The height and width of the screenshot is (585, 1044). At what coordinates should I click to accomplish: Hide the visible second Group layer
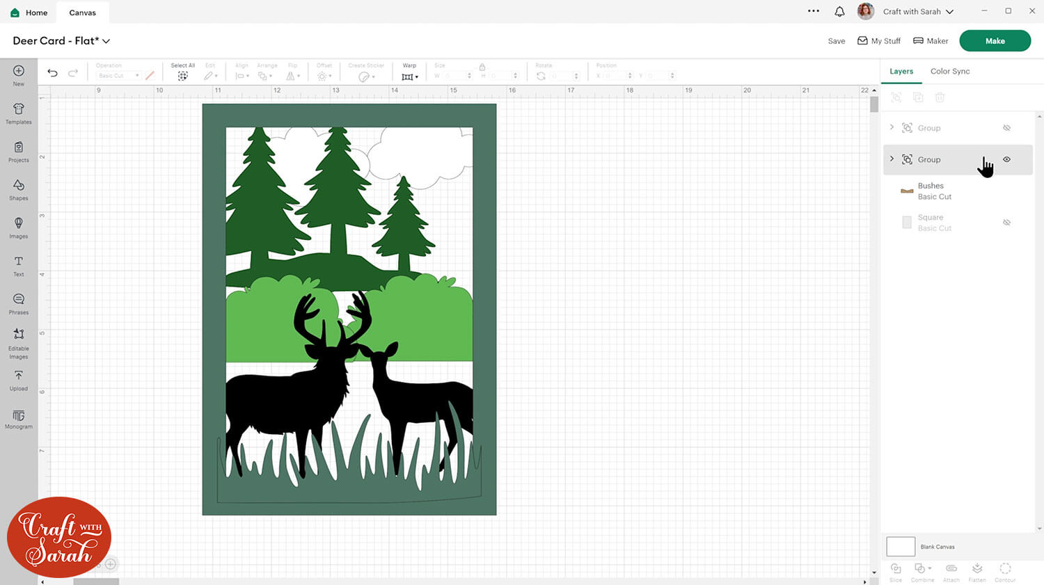tap(1006, 159)
